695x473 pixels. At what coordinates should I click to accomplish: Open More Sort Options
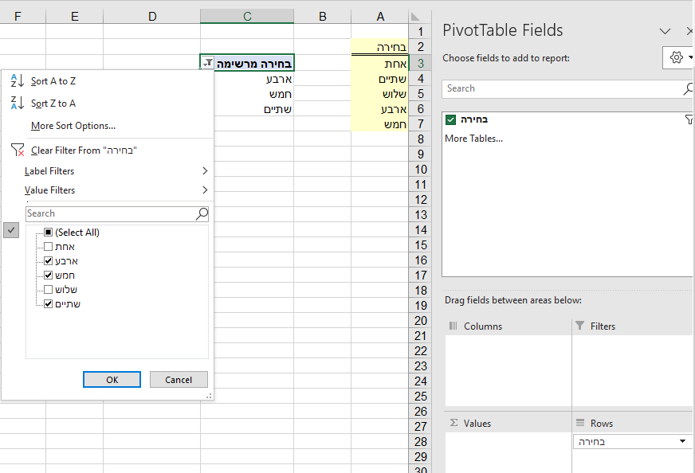point(73,126)
